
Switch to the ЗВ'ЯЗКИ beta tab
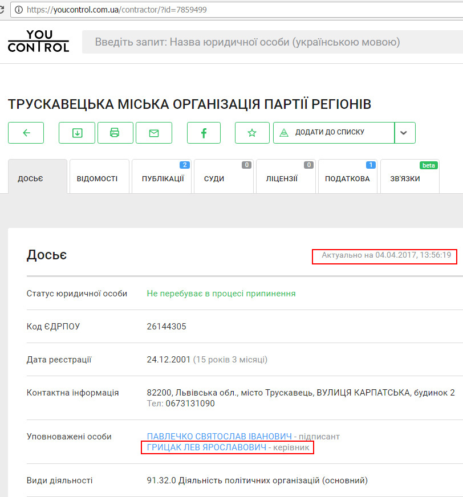click(410, 177)
